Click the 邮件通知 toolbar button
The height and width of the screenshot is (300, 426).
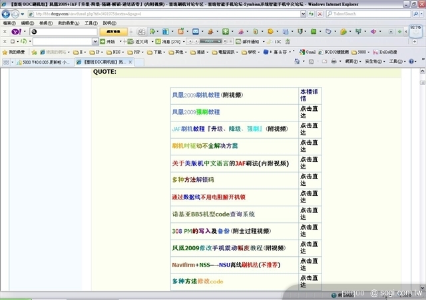(248, 41)
